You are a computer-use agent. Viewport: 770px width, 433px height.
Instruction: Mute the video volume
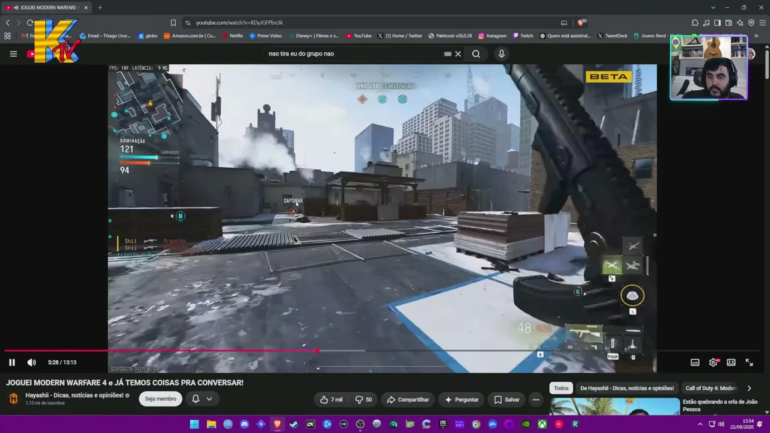31,362
